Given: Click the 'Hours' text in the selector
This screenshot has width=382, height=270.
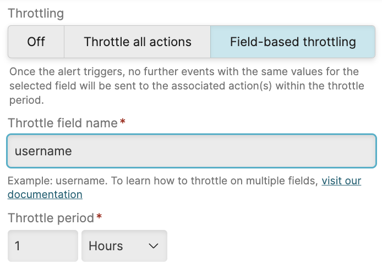Looking at the screenshot, I should tap(106, 246).
